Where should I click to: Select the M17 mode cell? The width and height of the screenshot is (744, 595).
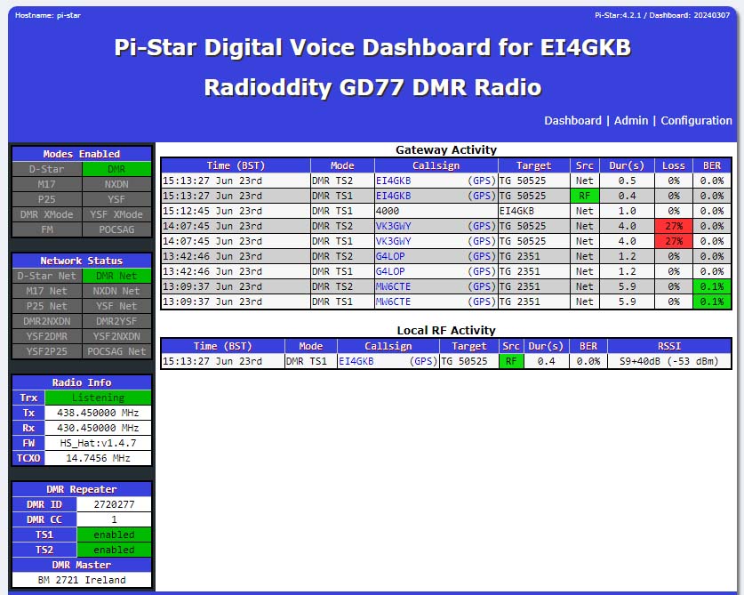[47, 184]
